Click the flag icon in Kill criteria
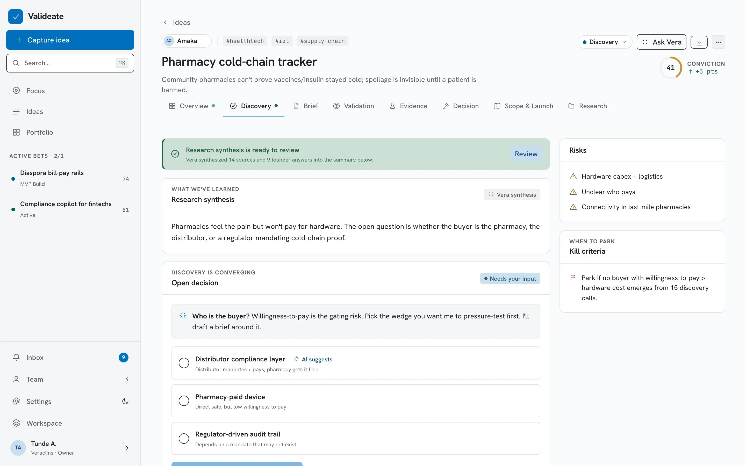The width and height of the screenshot is (746, 466). click(572, 278)
